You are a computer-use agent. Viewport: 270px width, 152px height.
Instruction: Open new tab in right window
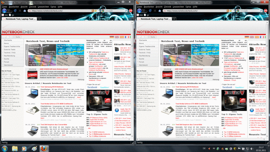pyautogui.click(x=174, y=19)
